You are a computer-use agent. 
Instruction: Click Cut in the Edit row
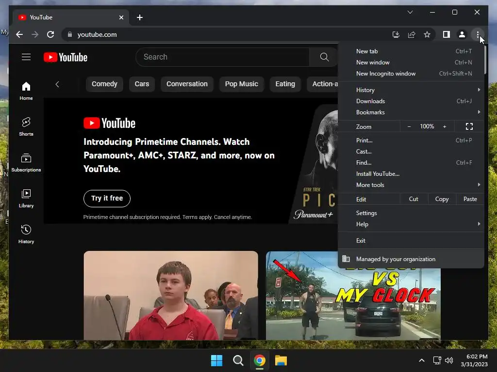[x=414, y=199]
